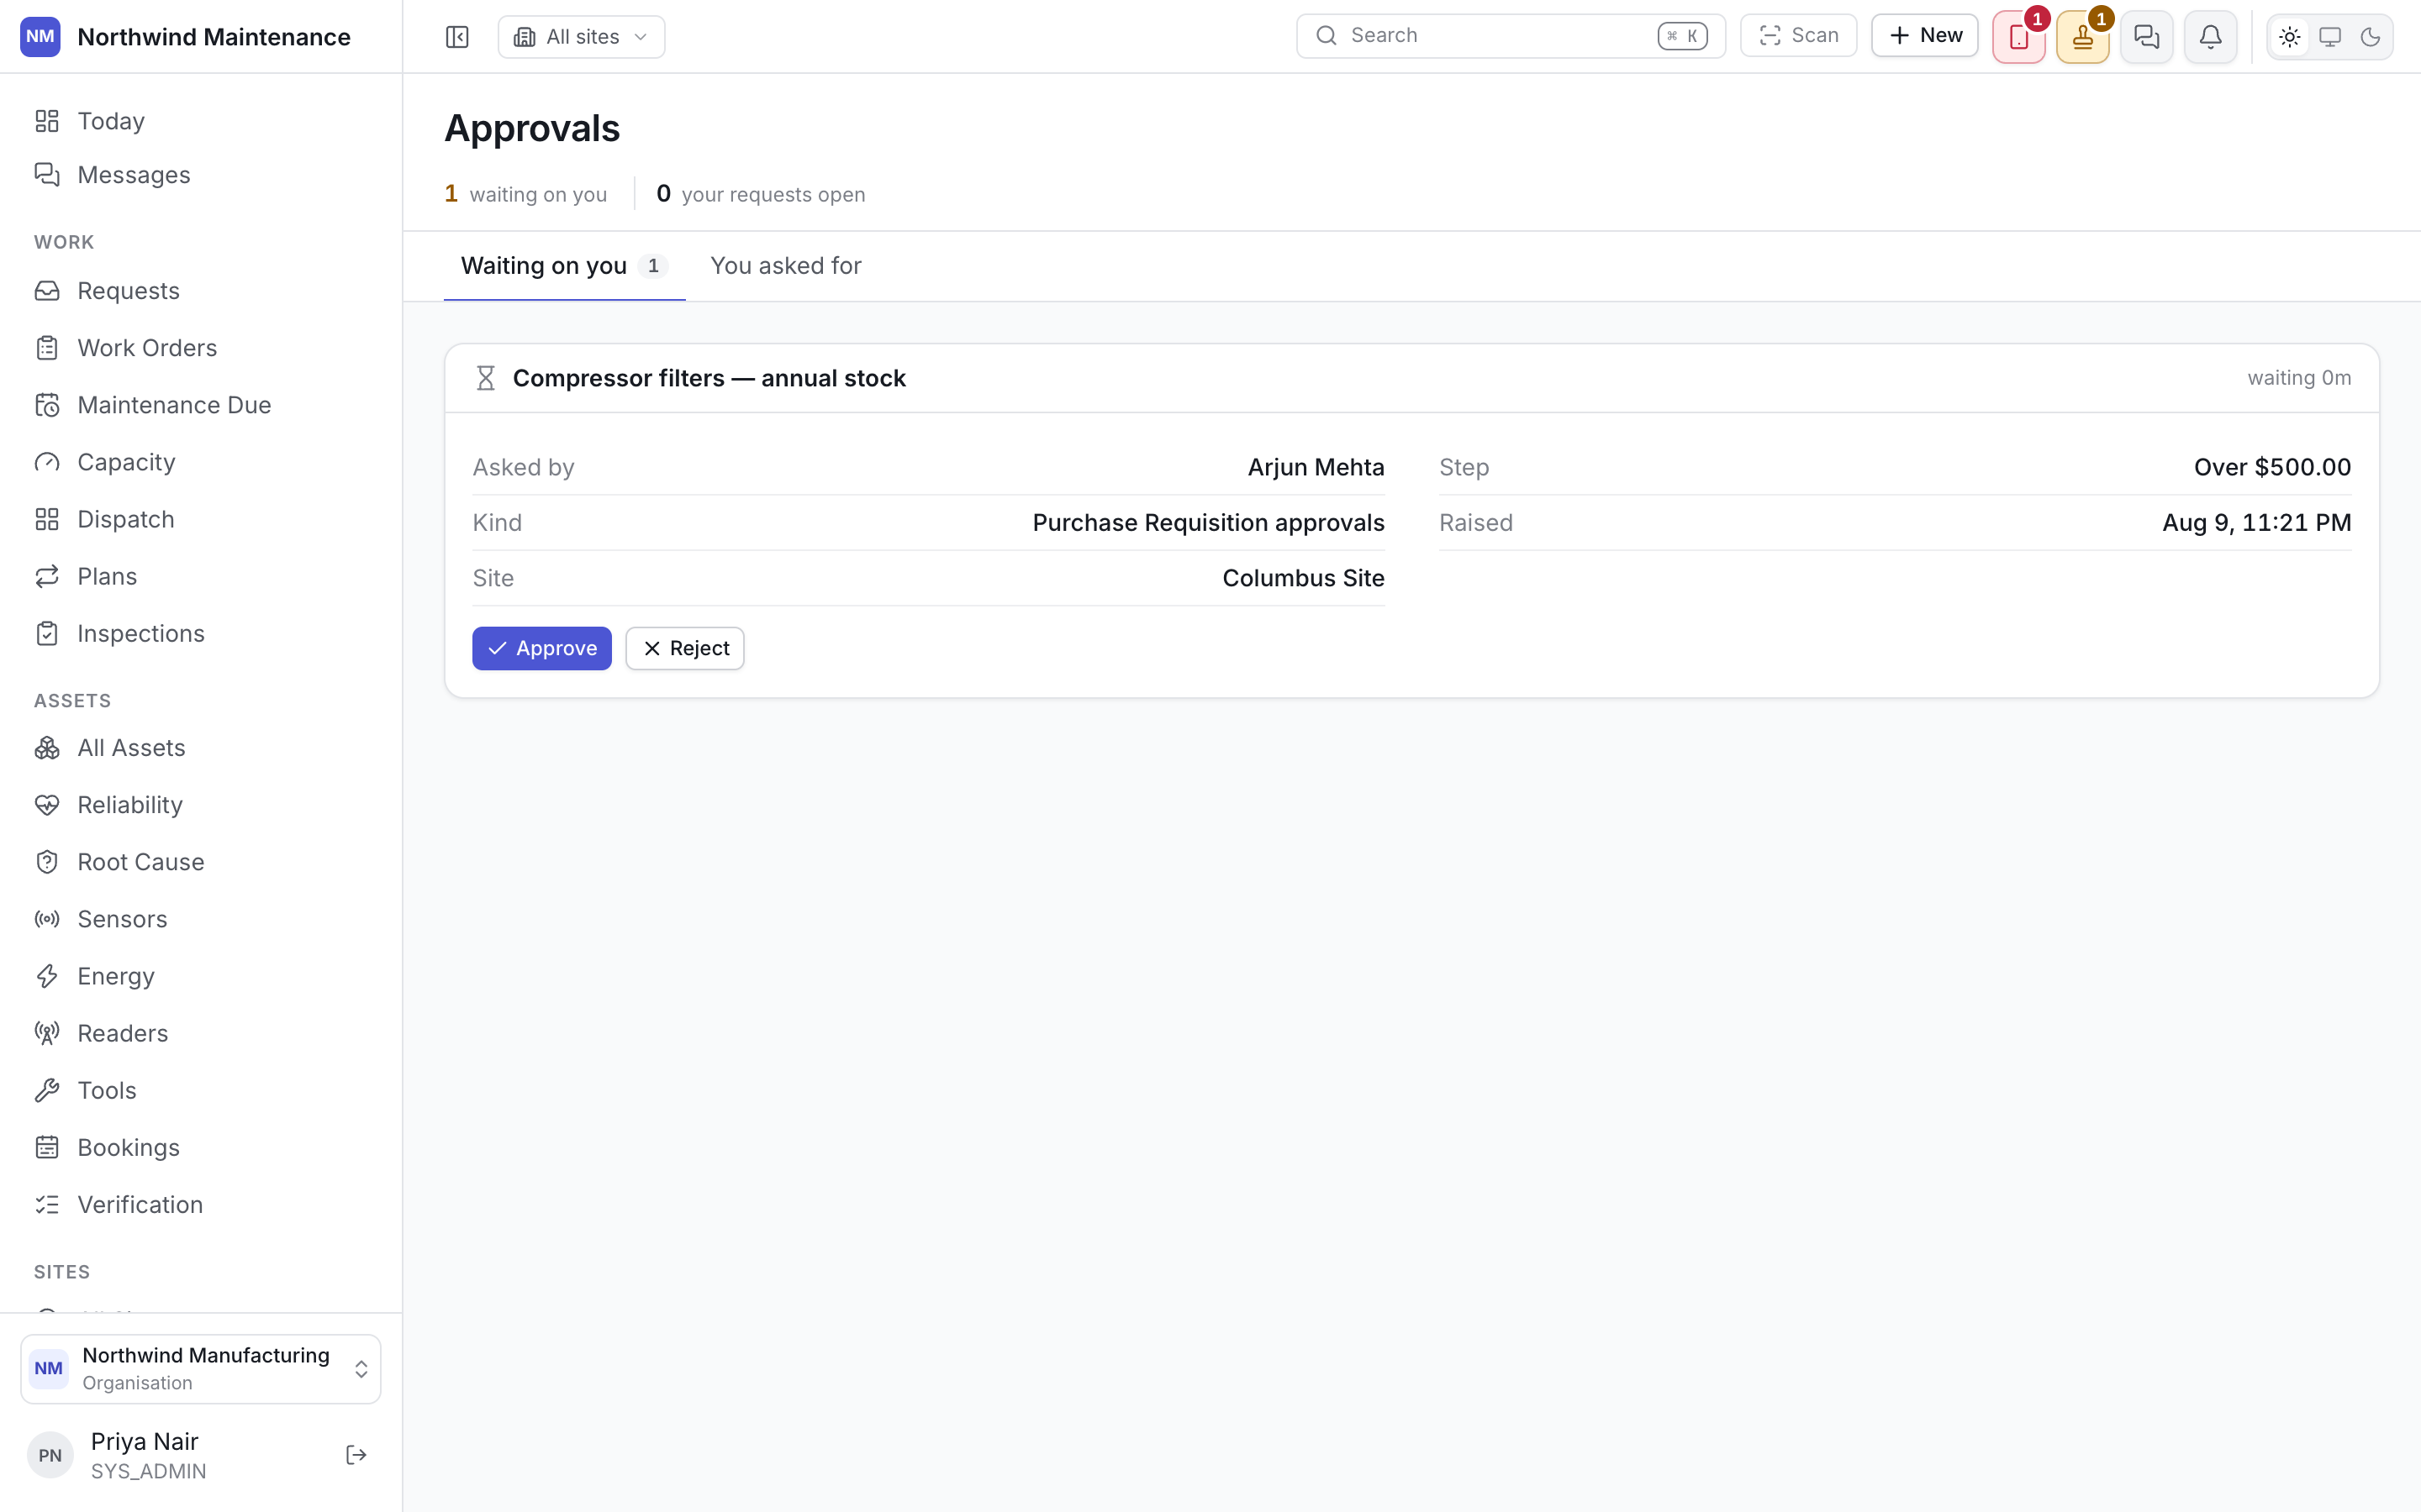Approve the Compressor filters request
Image resolution: width=2421 pixels, height=1512 pixels.
[x=541, y=648]
